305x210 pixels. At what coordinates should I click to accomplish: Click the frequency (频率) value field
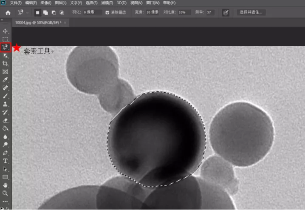210,12
